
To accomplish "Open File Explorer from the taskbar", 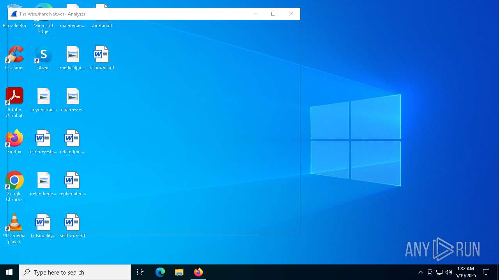I will (179, 272).
